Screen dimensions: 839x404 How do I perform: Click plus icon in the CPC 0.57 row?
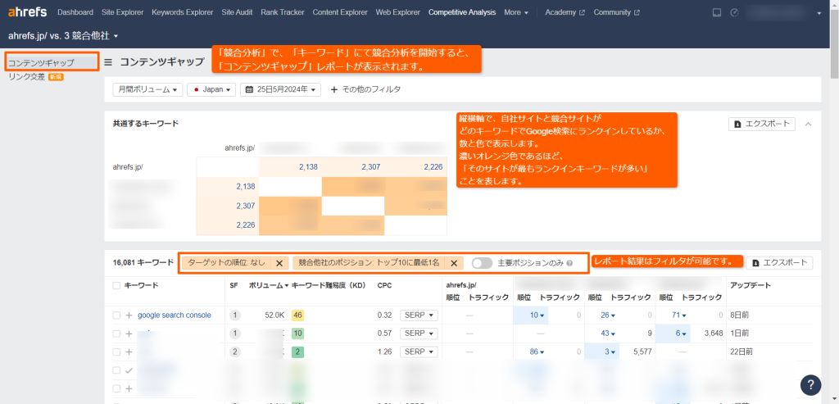point(129,334)
